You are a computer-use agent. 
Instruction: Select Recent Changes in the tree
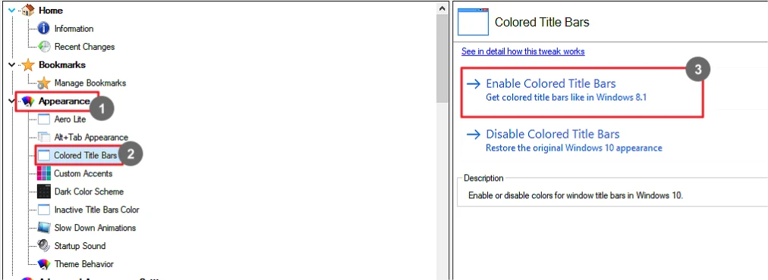coord(84,47)
